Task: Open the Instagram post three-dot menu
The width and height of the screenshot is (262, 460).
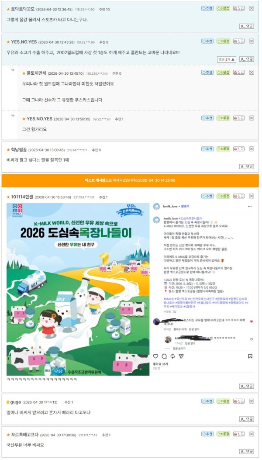Action: [250, 207]
